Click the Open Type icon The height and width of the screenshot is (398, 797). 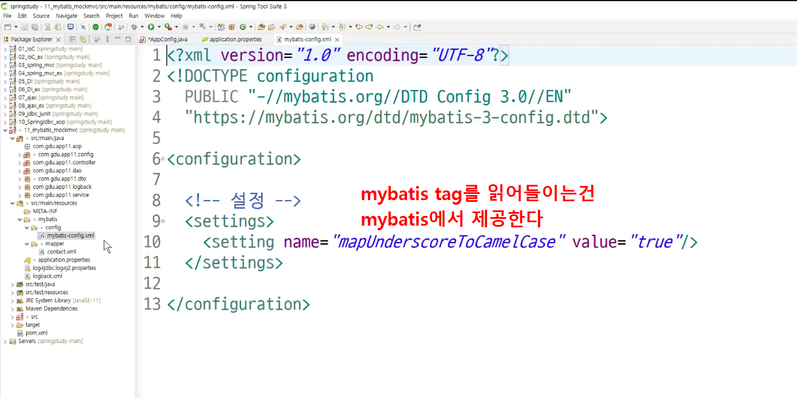tap(261, 27)
